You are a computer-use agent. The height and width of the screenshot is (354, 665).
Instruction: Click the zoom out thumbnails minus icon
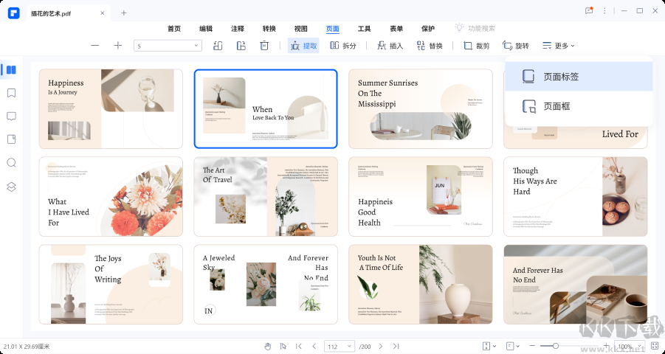click(95, 46)
